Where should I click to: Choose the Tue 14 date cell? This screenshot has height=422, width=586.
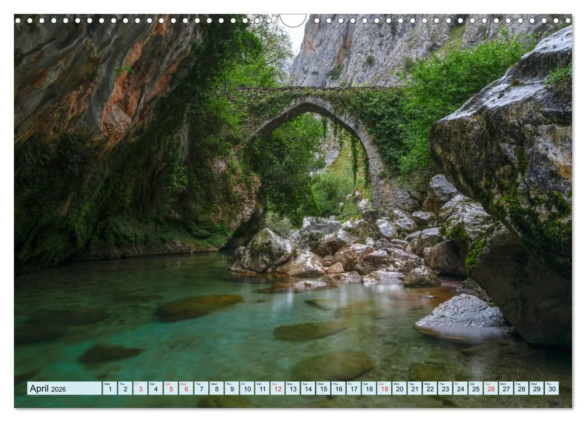[308, 389]
